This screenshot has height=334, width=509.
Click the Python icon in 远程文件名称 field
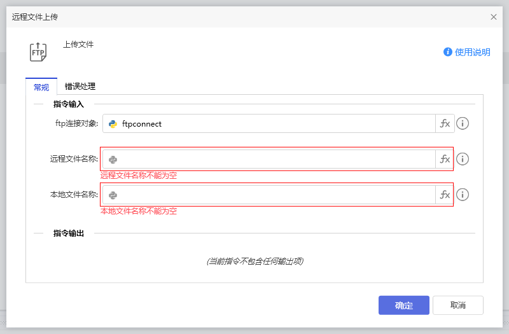pyautogui.click(x=113, y=159)
